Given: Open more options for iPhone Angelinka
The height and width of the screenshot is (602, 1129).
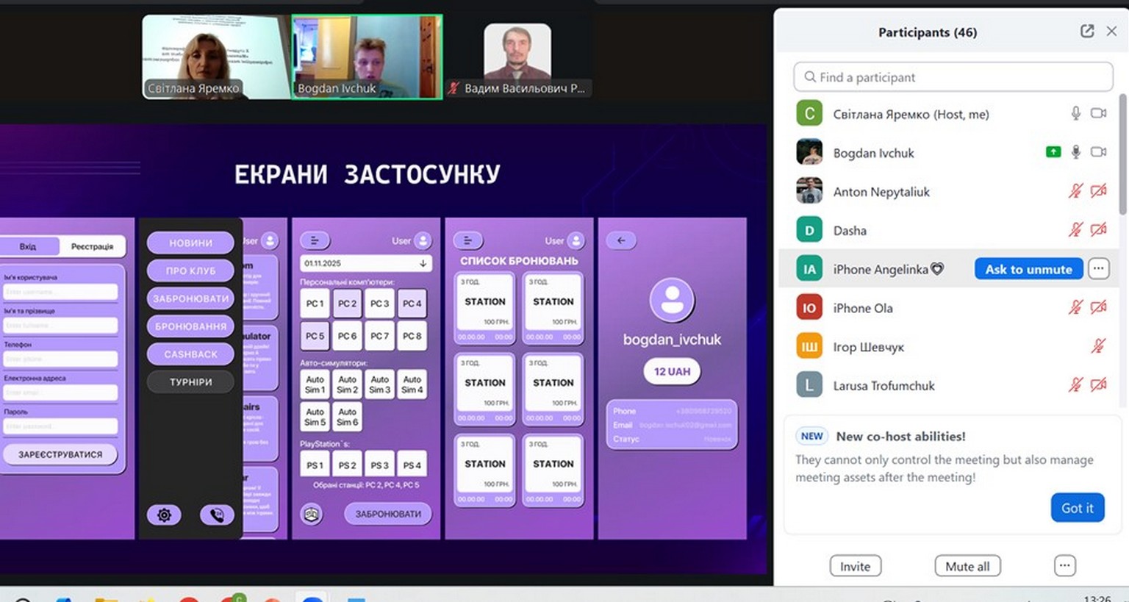Looking at the screenshot, I should [x=1098, y=269].
